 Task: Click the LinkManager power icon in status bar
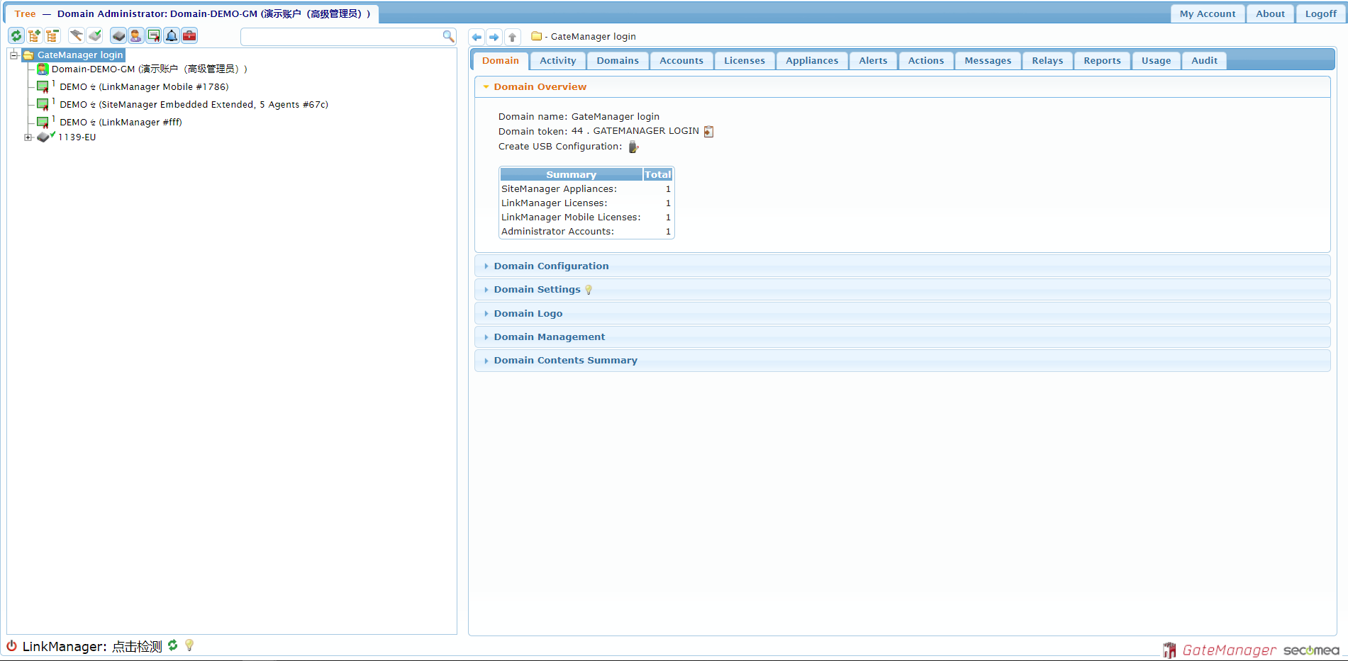tap(11, 645)
